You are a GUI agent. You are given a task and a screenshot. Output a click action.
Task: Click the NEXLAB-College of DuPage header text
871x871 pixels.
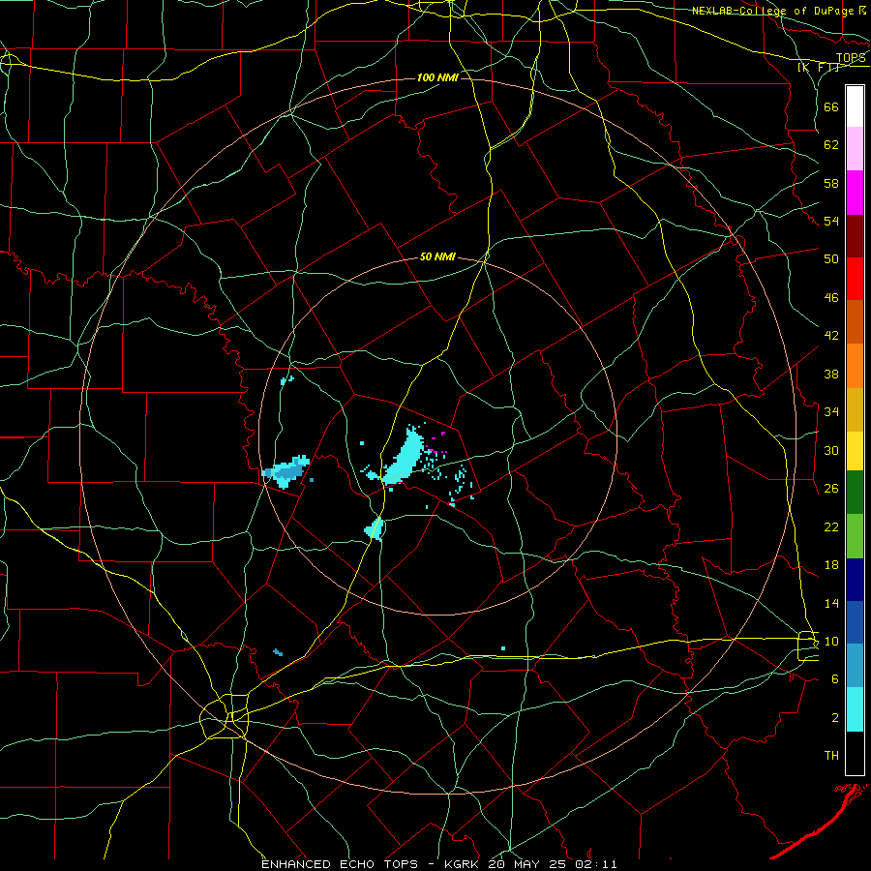click(x=772, y=11)
